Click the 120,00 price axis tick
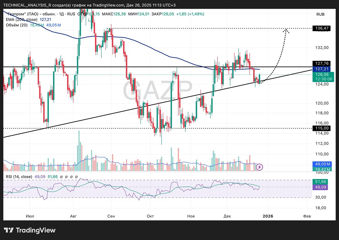Viewport: 339px width, 240px height. 322,103
